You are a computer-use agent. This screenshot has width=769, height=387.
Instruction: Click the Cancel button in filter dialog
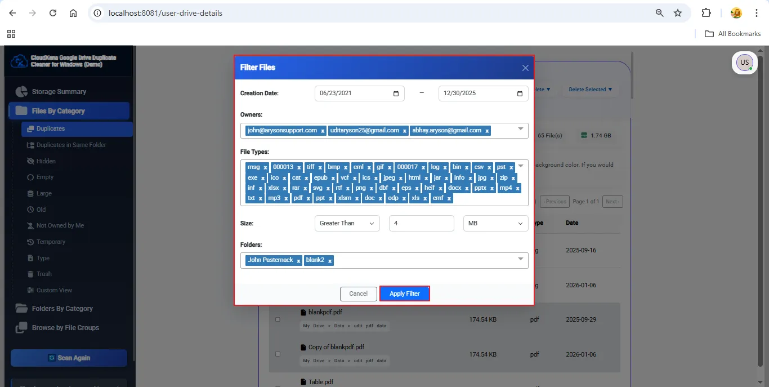tap(358, 293)
